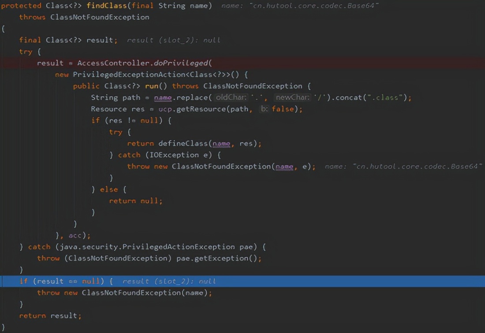Screen dimensions: 485x333
Task: Click the inline hint beside the result declaration
Action: coord(174,40)
